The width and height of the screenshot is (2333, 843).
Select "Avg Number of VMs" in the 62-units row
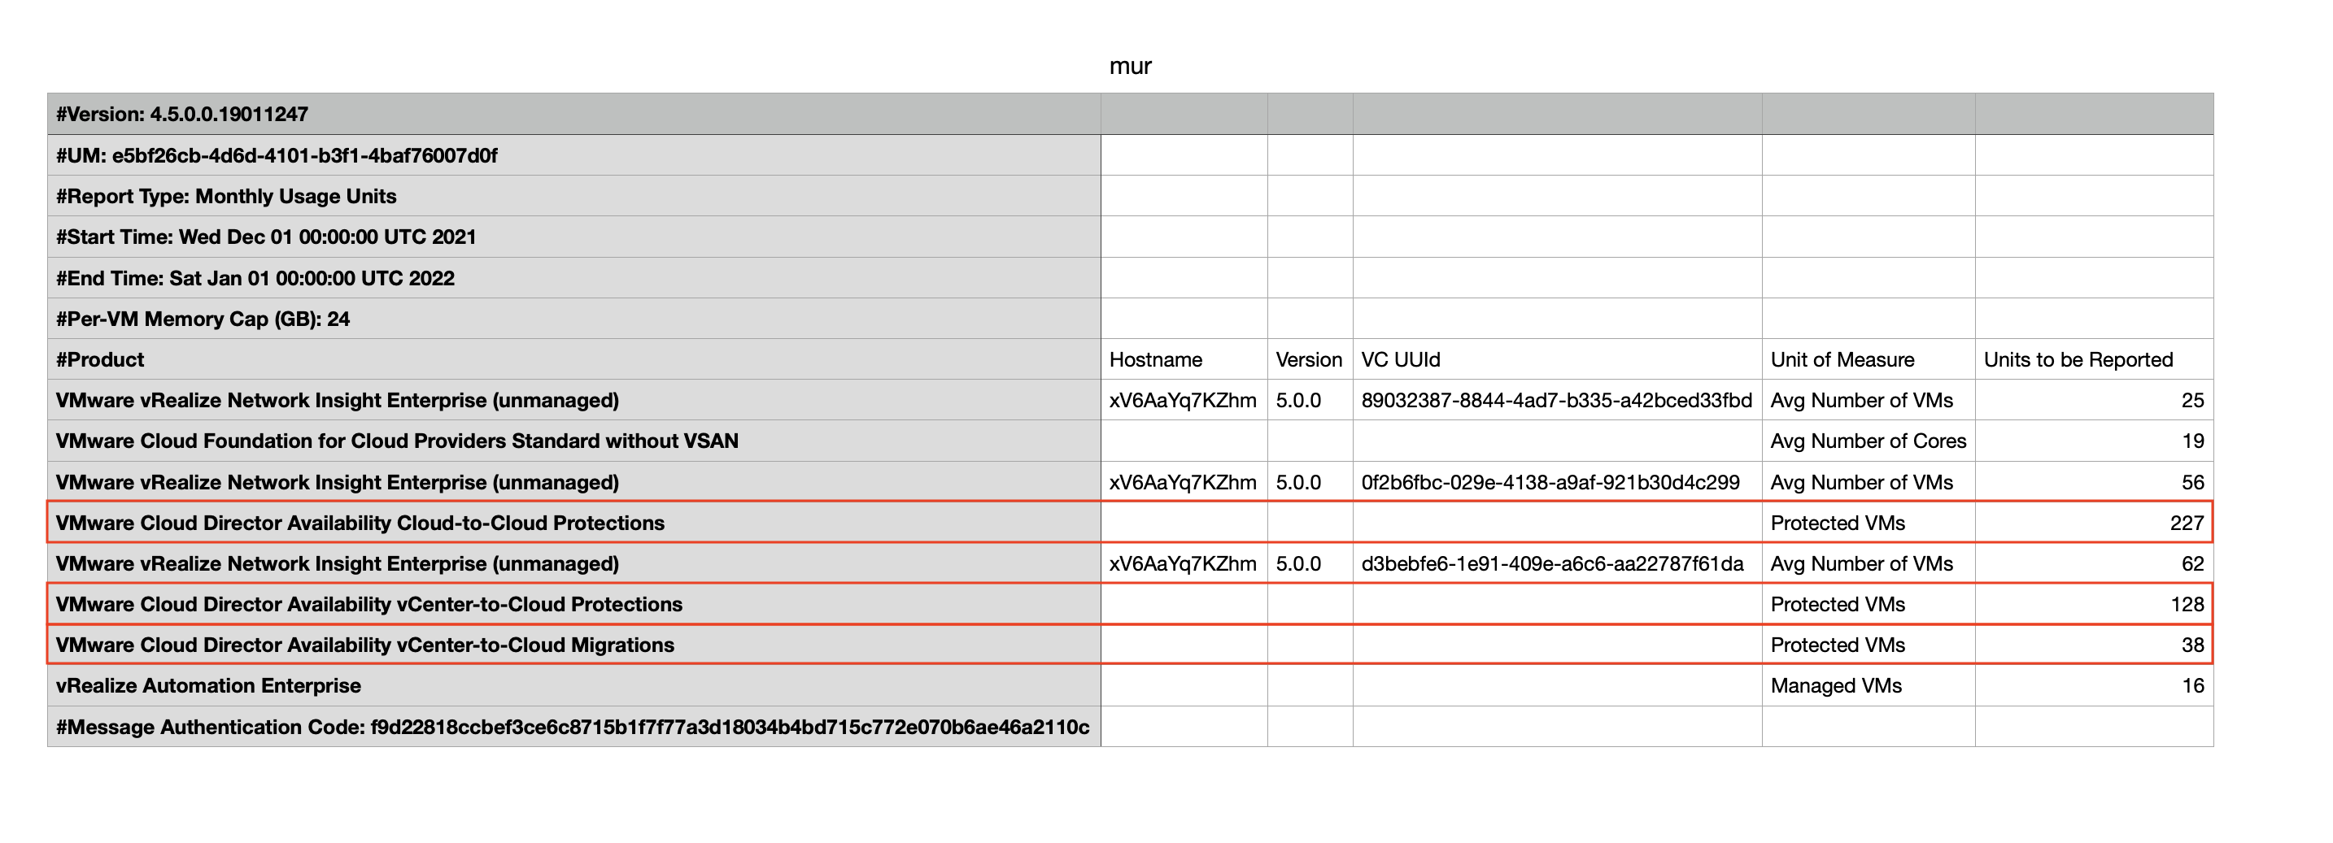pyautogui.click(x=1869, y=563)
